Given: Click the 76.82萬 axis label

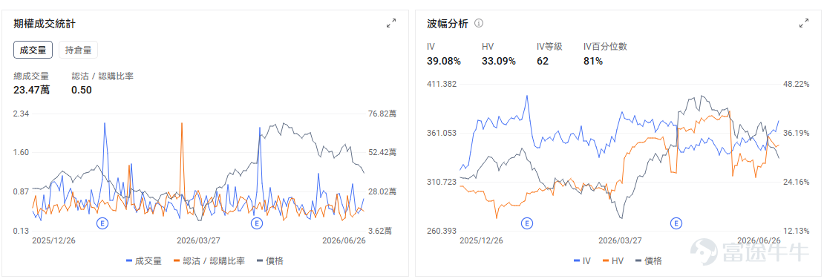Looking at the screenshot, I should [382, 114].
